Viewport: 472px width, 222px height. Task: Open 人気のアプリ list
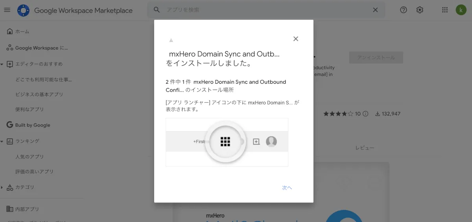click(x=29, y=156)
